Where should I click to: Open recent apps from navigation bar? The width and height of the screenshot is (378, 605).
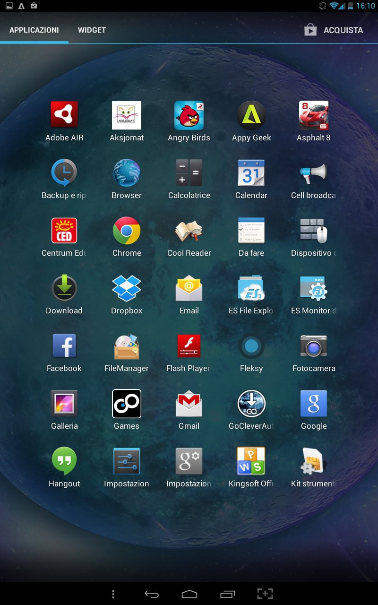tap(227, 594)
